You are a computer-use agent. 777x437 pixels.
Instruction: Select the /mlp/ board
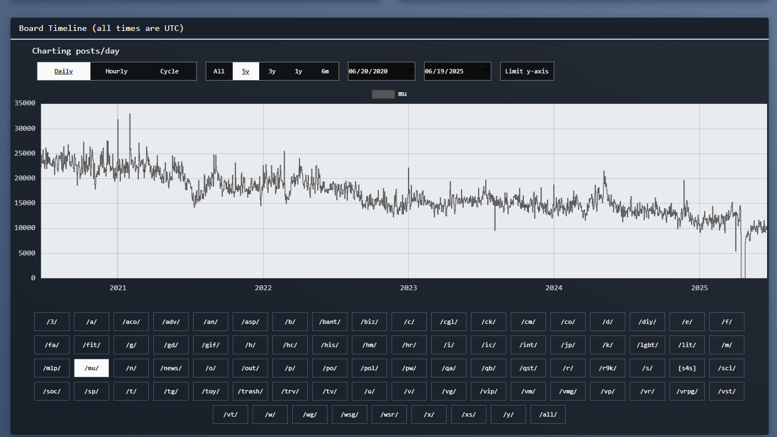(x=52, y=368)
